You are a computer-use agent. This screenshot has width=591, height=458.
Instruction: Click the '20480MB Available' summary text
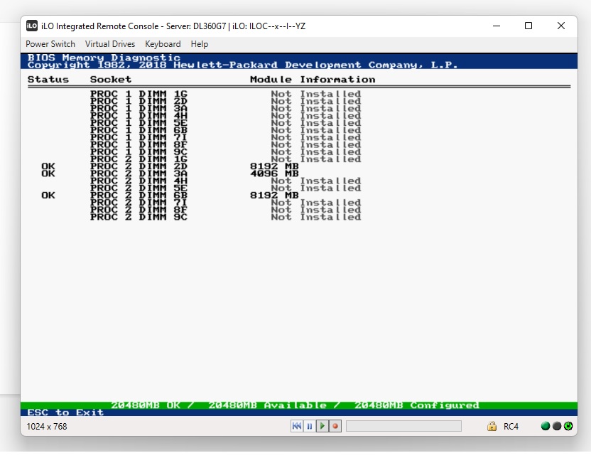coord(268,405)
